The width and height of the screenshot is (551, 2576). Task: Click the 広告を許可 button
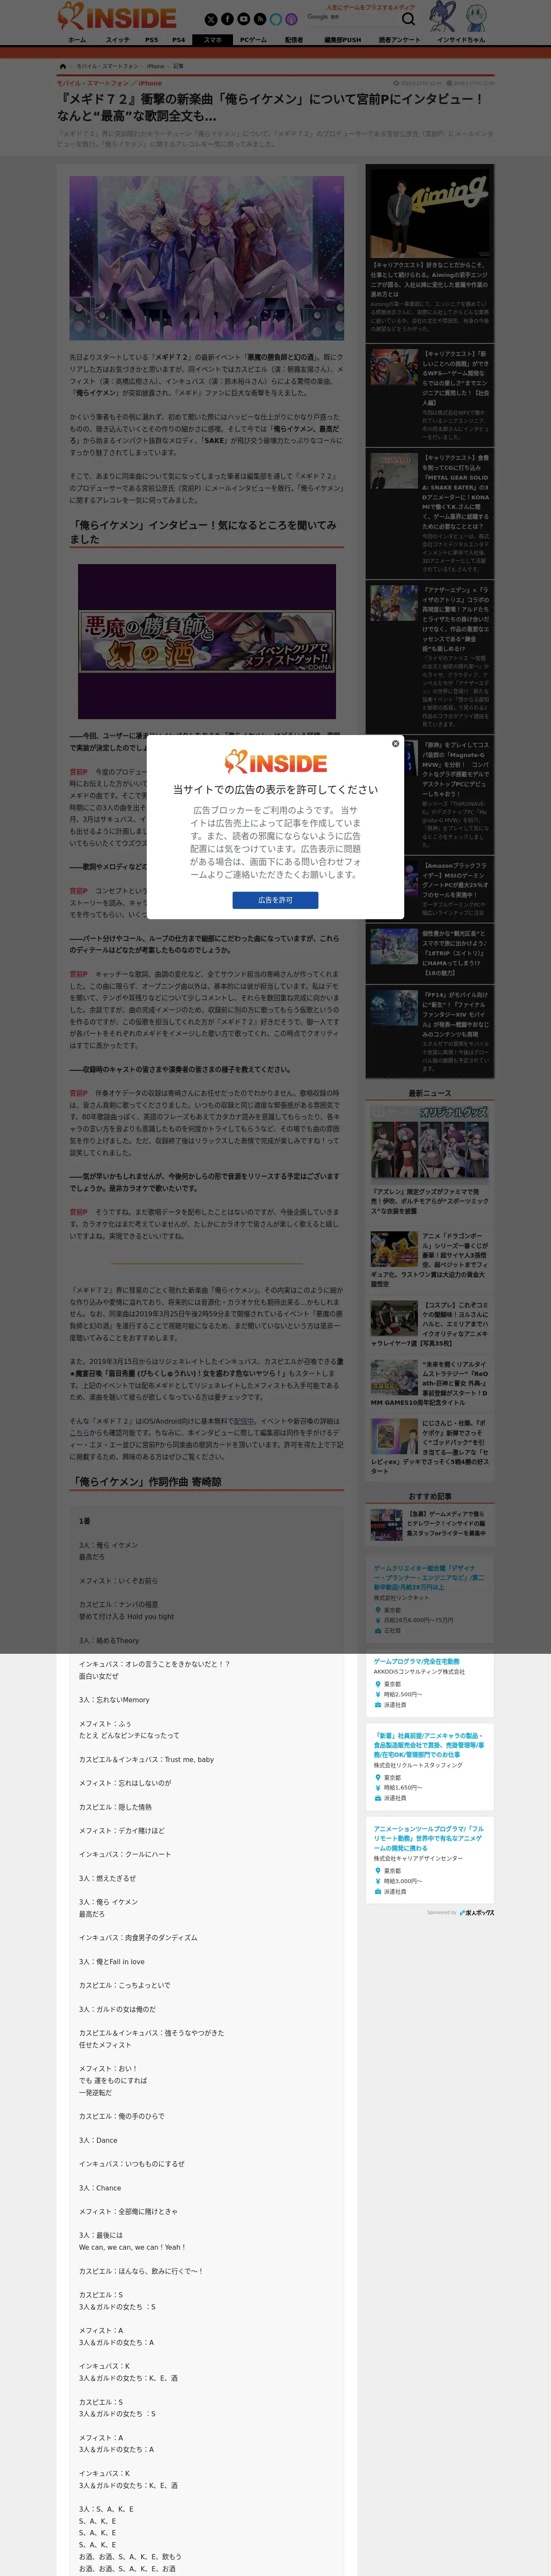pos(275,900)
